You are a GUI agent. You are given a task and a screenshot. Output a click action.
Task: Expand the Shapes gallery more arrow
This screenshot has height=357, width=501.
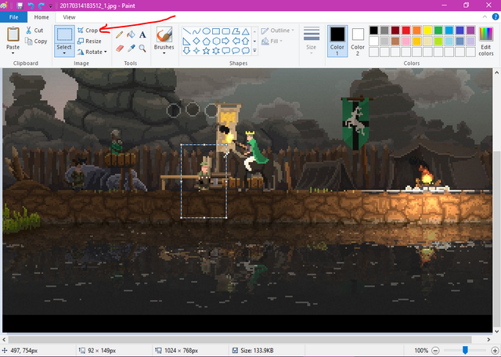tap(254, 51)
